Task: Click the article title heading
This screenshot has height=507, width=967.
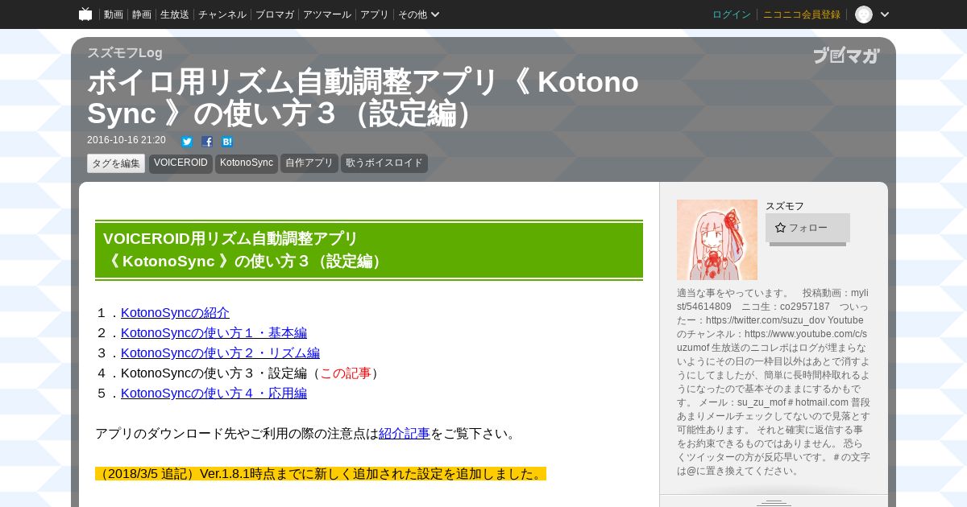Action: (363, 97)
